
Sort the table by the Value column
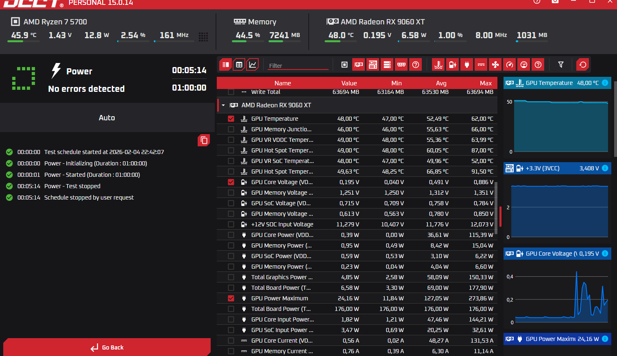[x=349, y=83]
